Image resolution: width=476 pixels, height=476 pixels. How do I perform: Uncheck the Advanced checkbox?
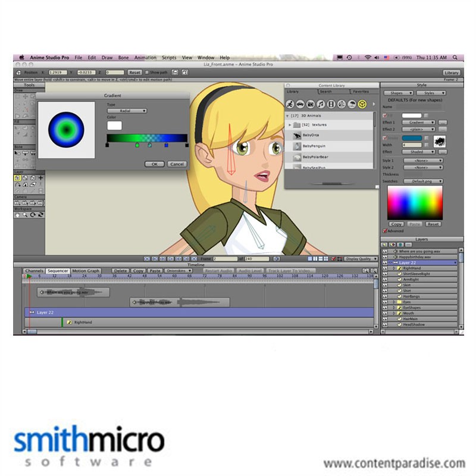tap(385, 231)
